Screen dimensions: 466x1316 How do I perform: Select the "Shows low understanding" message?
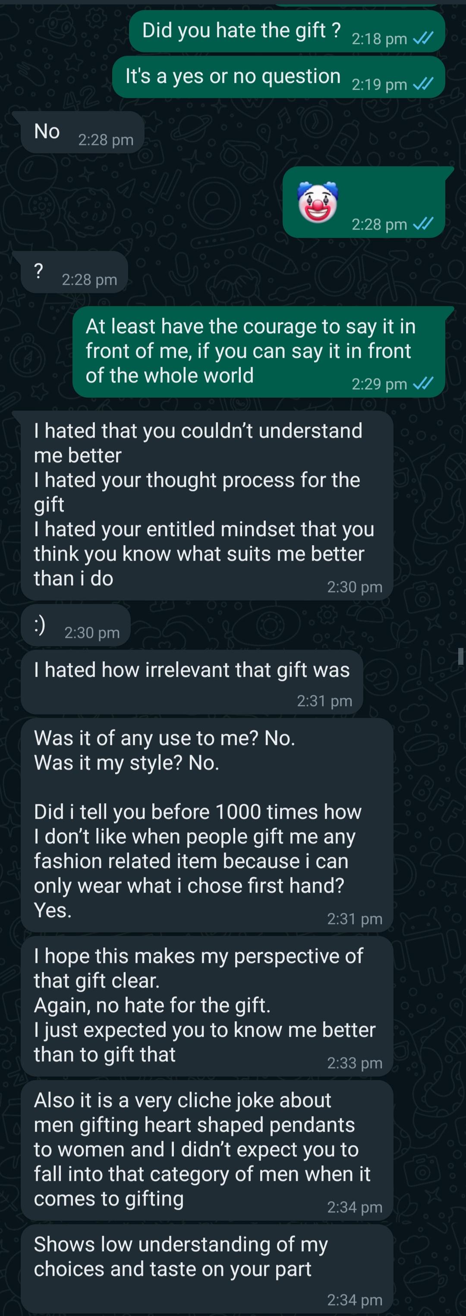tap(180, 1256)
